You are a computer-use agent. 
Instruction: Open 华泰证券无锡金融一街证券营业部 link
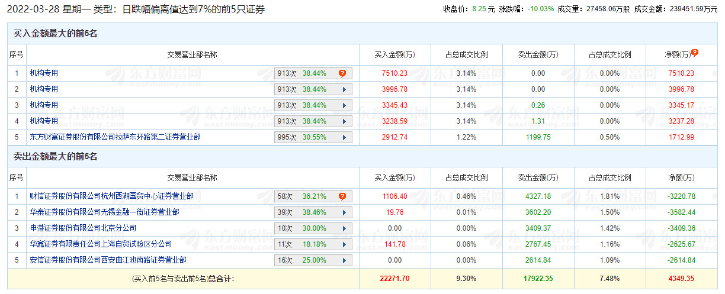pyautogui.click(x=105, y=212)
